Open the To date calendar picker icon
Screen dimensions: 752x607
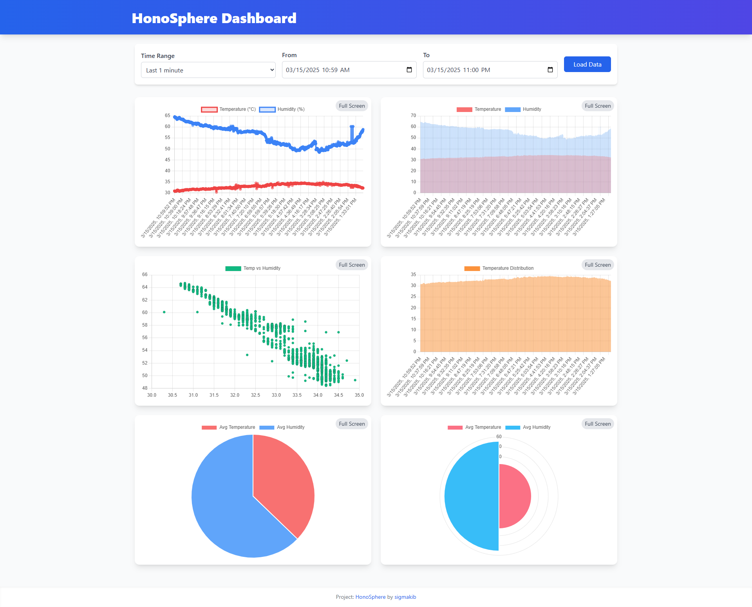(x=550, y=70)
